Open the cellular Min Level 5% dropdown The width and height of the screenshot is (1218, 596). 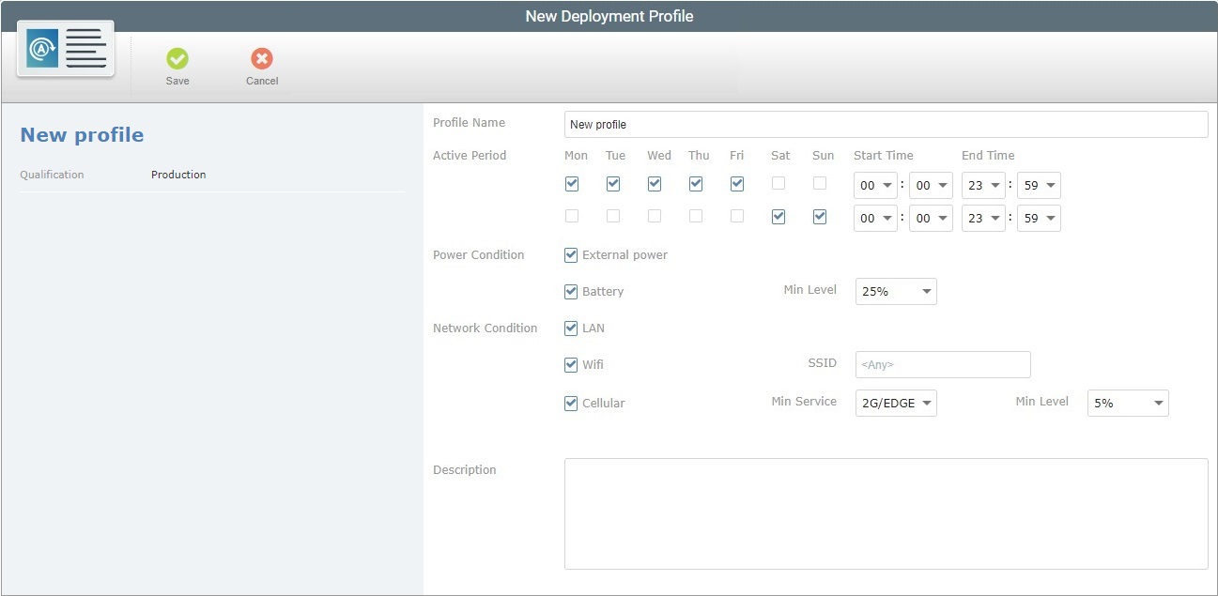pos(1127,403)
